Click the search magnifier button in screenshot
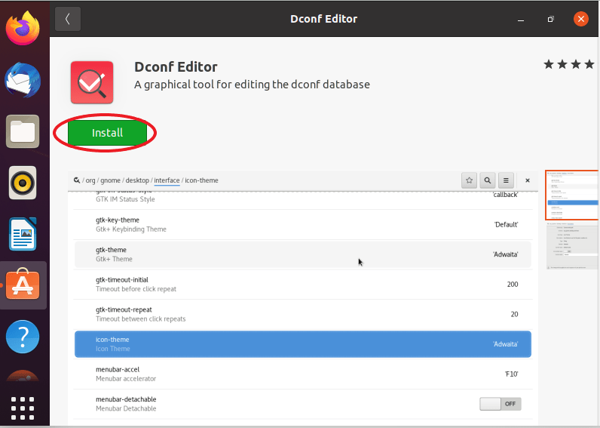The height and width of the screenshot is (428, 600). point(488,180)
